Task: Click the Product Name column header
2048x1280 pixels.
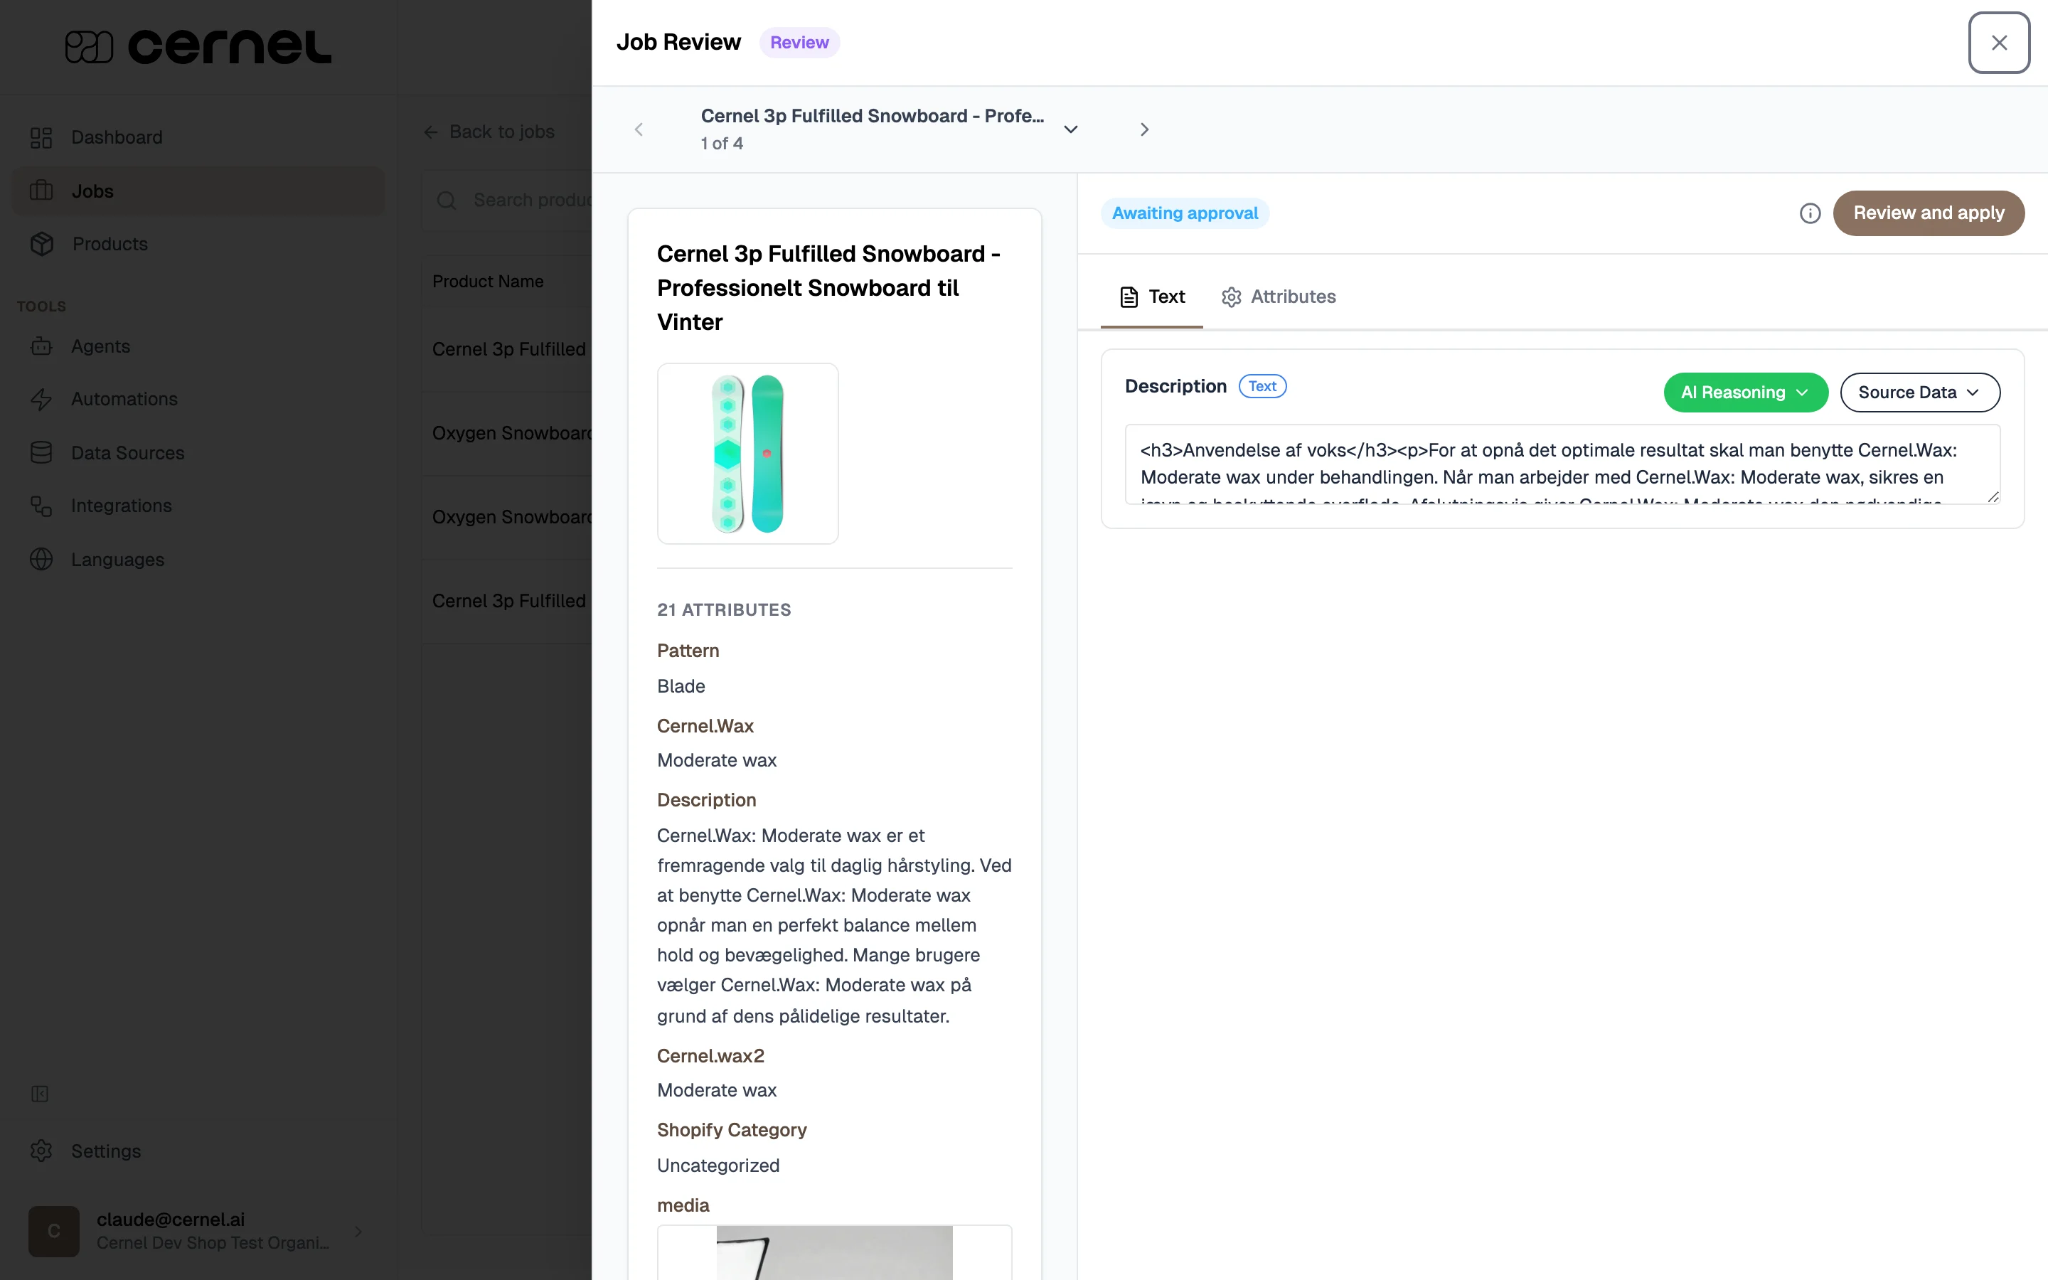Action: click(489, 281)
